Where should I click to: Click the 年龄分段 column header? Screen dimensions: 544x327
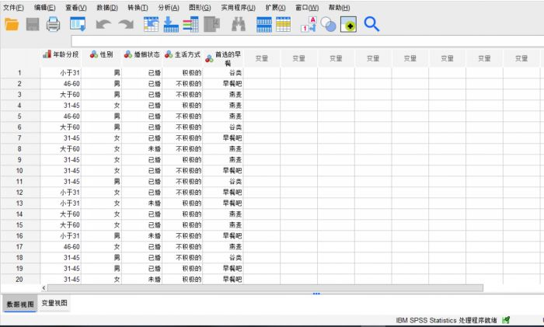point(61,55)
